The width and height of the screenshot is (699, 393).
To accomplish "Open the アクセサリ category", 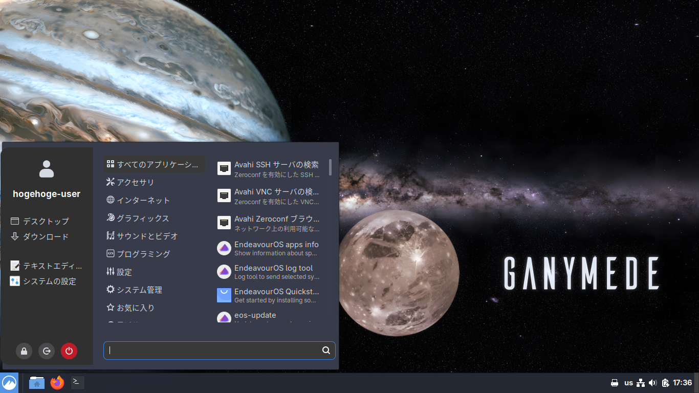I will click(x=154, y=182).
